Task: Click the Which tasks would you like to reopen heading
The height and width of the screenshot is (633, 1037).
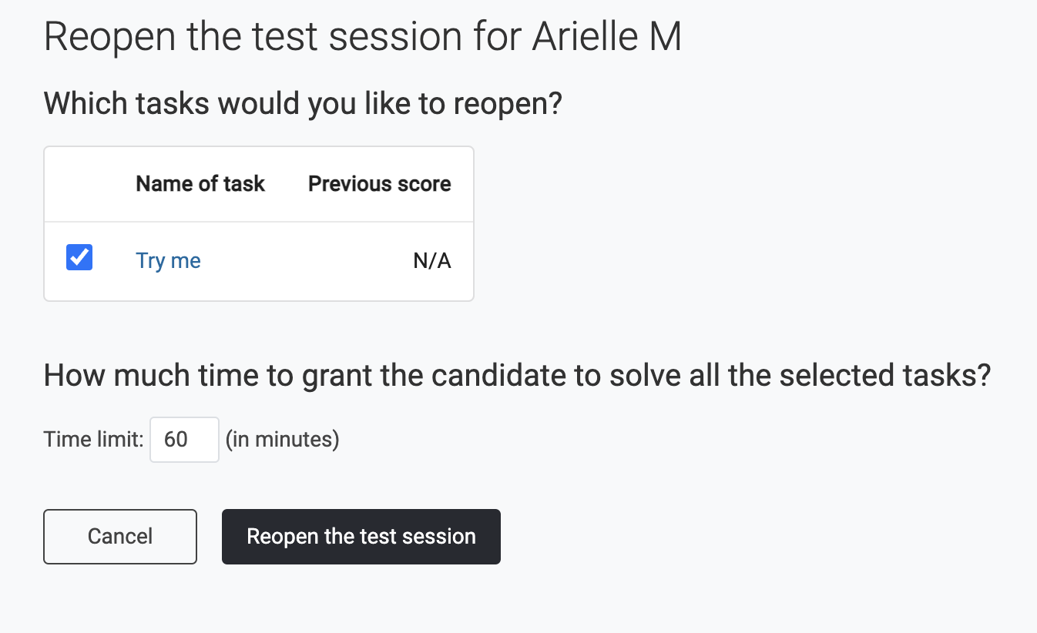Action: [304, 103]
